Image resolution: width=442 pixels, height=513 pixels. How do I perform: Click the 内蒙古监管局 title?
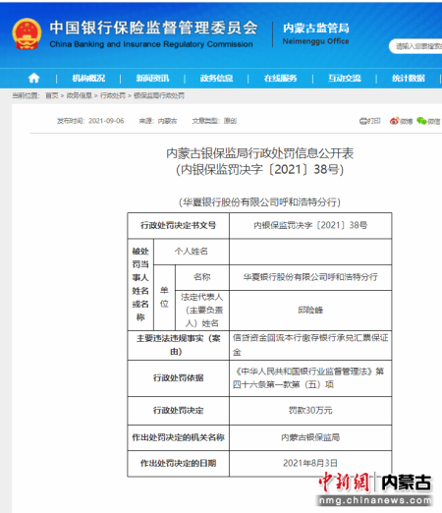click(316, 28)
